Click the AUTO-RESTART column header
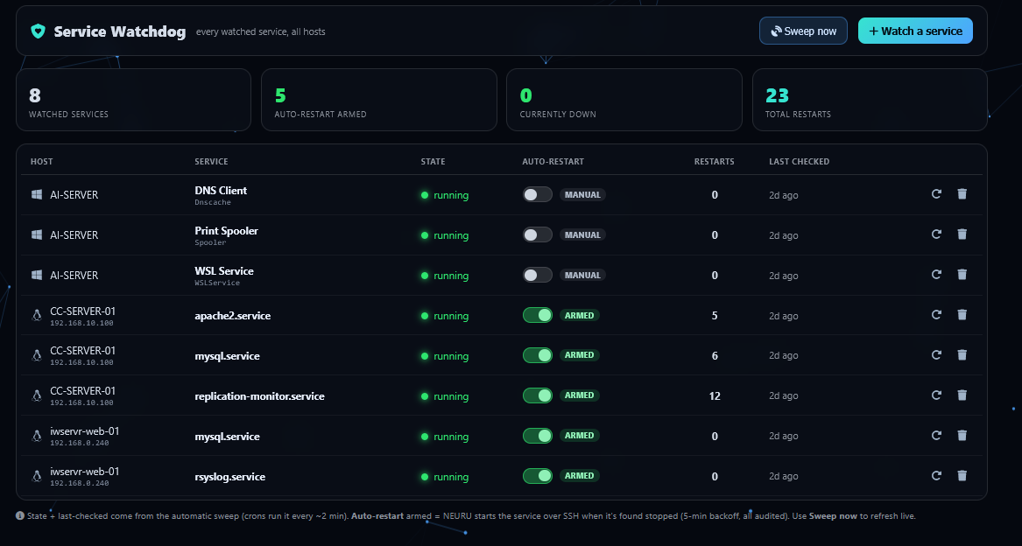 point(553,162)
